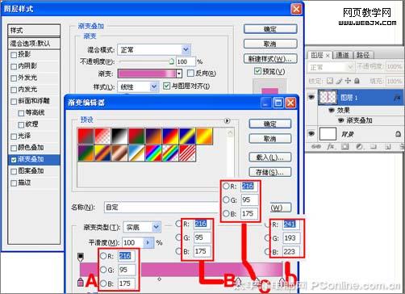Enable the 颜色叠加 color overlay checkbox
The width and height of the screenshot is (405, 294).
14,148
